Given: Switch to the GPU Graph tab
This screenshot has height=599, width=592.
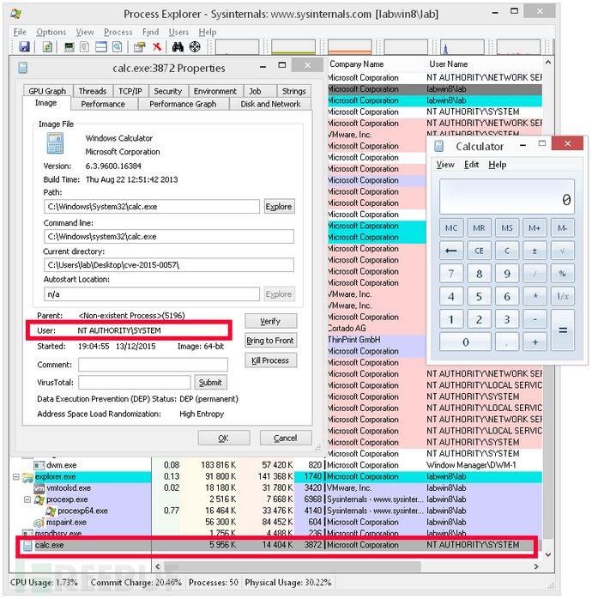Looking at the screenshot, I should [x=47, y=91].
